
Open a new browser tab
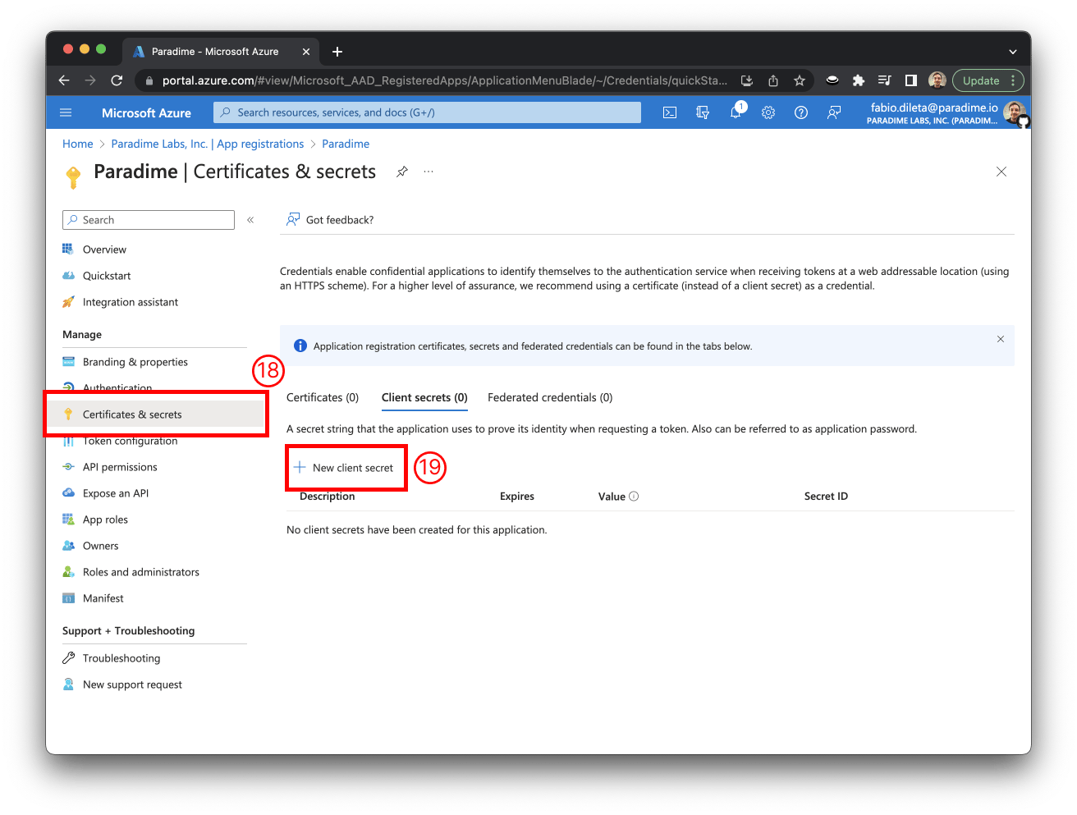point(337,52)
